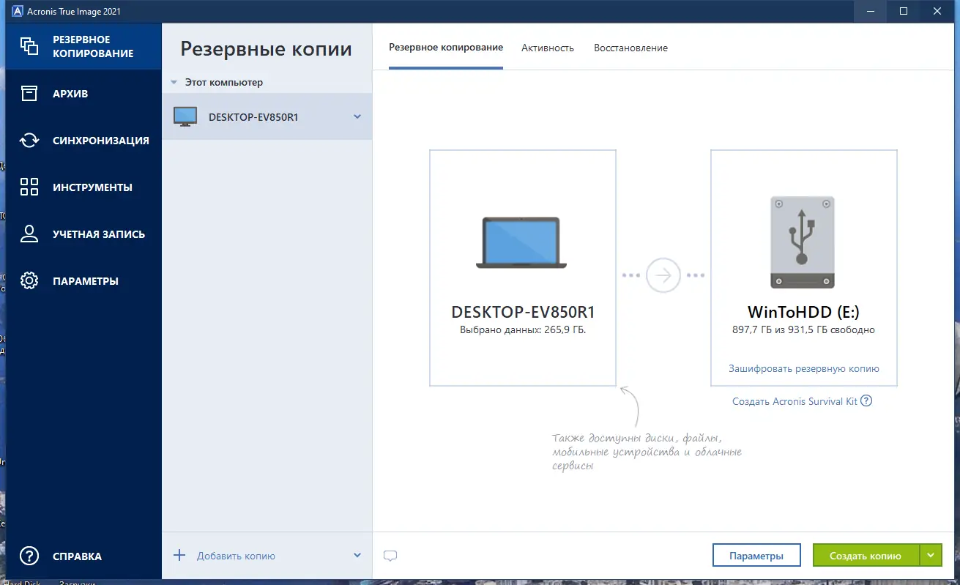Screen dimensions: 960x585
Task: Open Справка using the help icon
Action: [29, 556]
